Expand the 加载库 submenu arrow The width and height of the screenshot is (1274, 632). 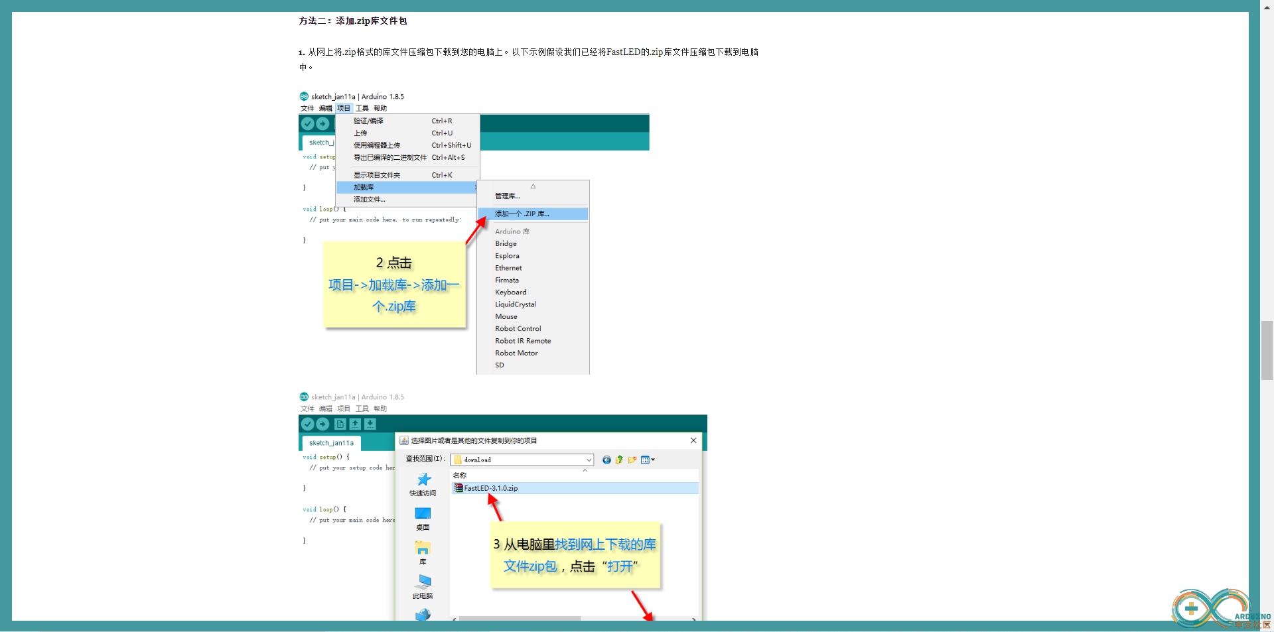476,188
